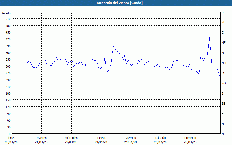Screen dimensions: 232x145
Task: Click the 30 value on the left axis
Action: pos(9,127)
